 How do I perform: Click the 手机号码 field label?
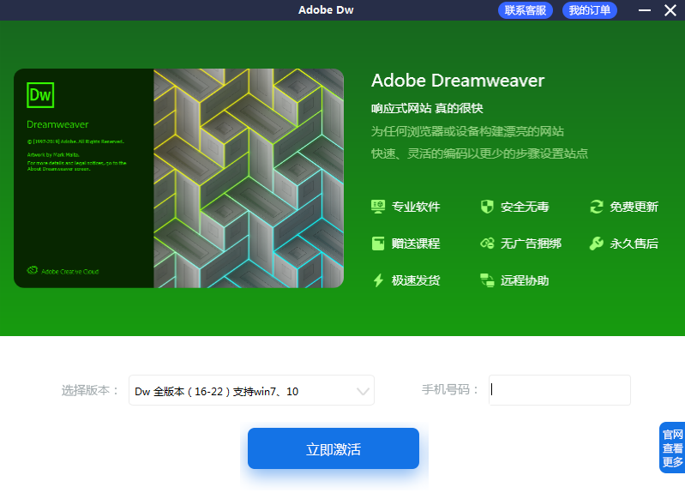(450, 389)
